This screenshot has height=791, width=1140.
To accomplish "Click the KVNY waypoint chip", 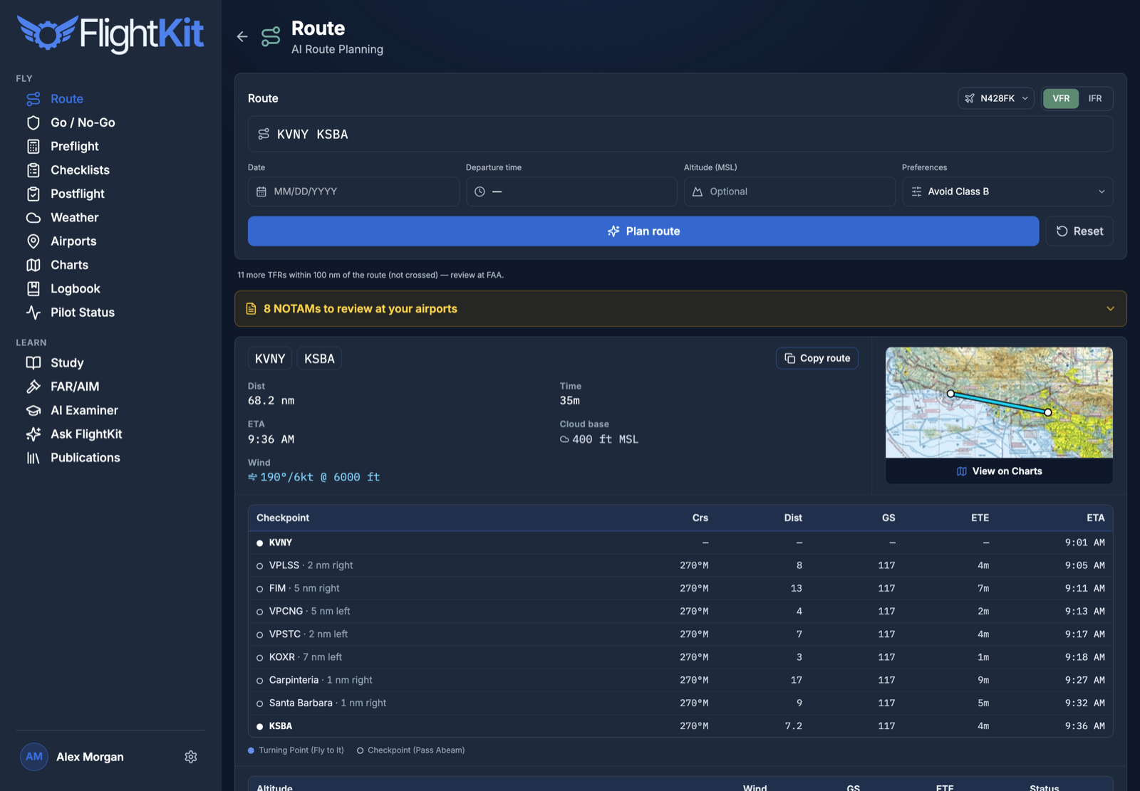I will pos(270,359).
